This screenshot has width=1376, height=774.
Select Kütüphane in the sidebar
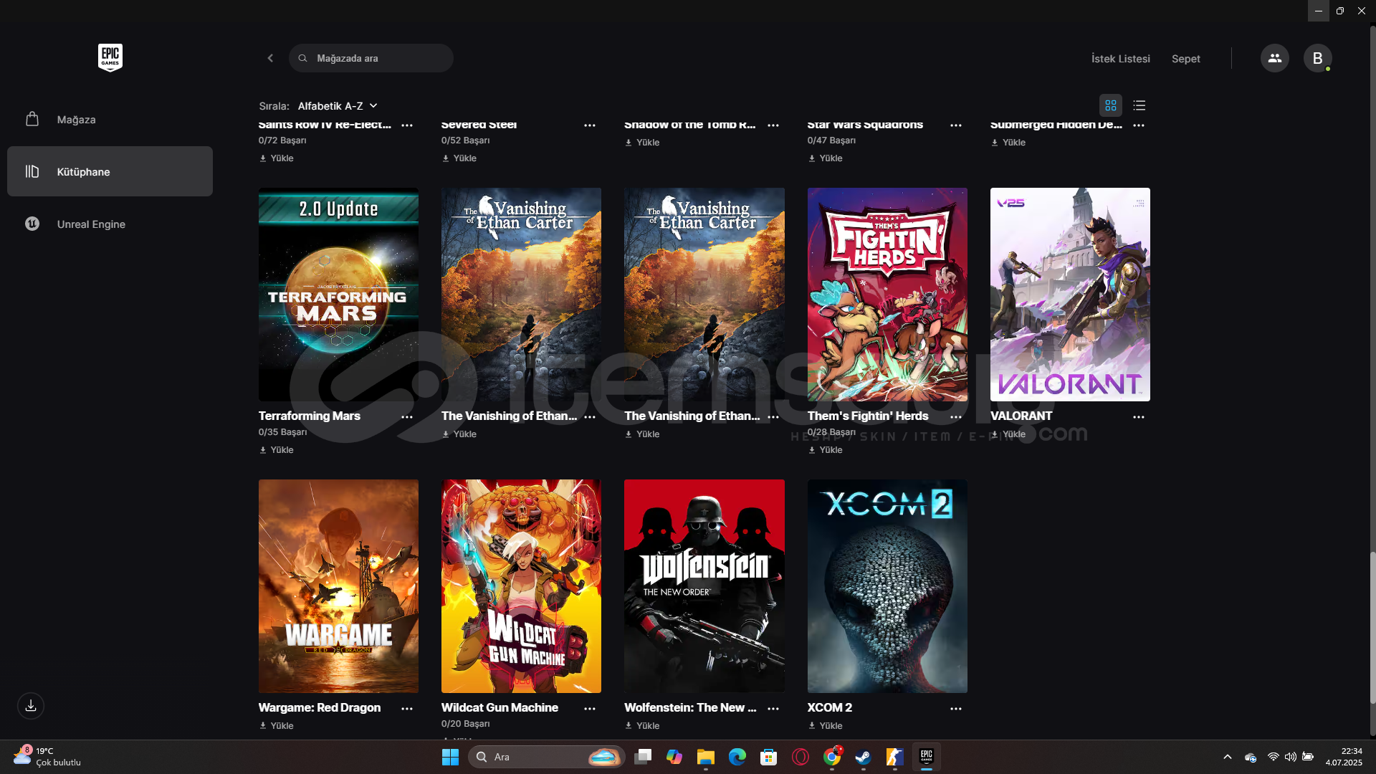pyautogui.click(x=110, y=171)
